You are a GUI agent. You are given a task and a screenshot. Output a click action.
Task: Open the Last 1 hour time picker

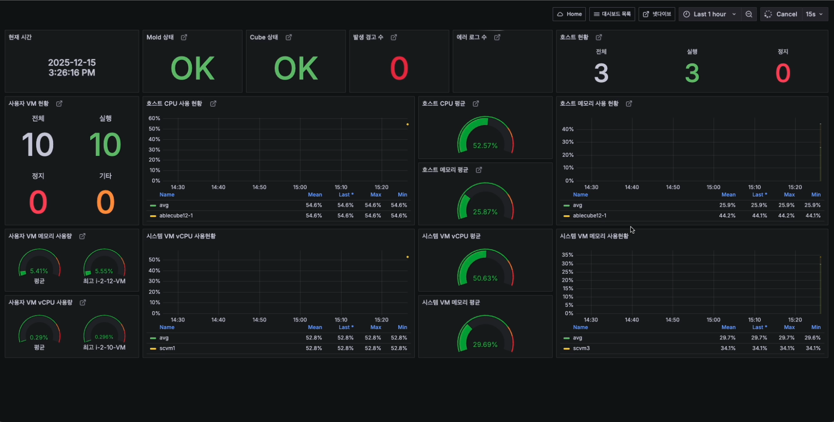pos(709,14)
